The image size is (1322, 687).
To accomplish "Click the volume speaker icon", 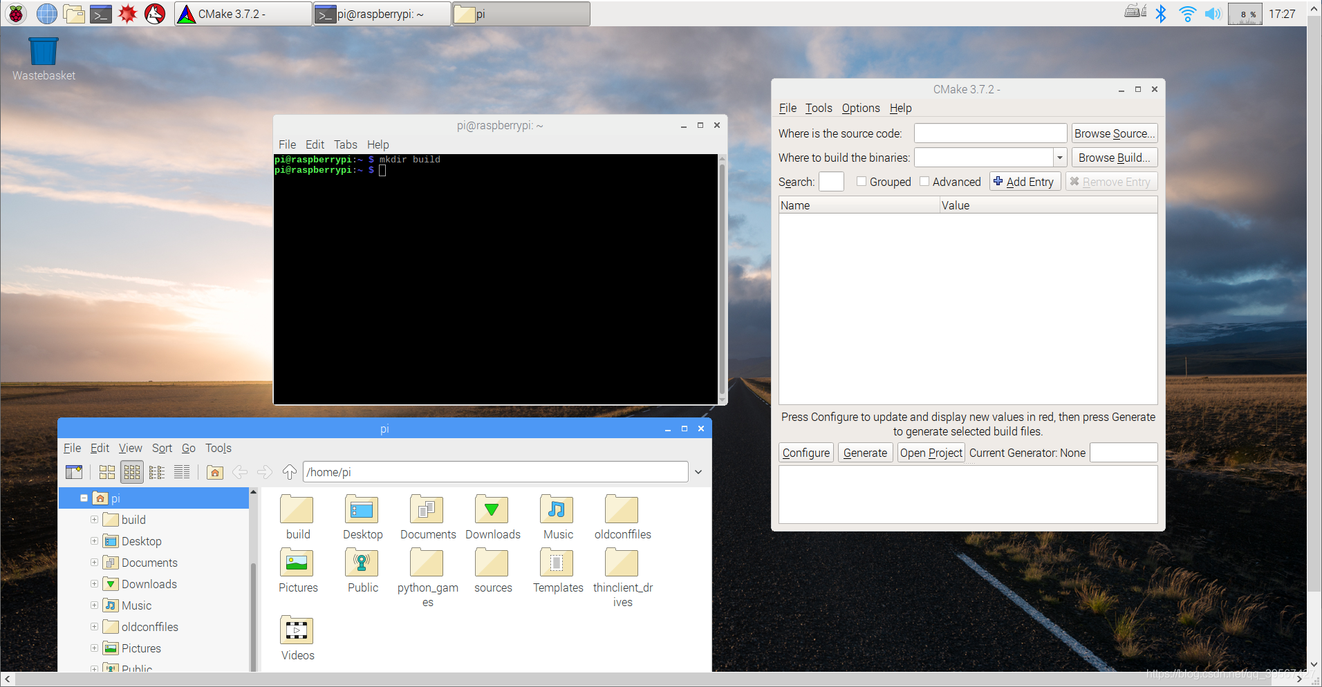I will [x=1213, y=14].
